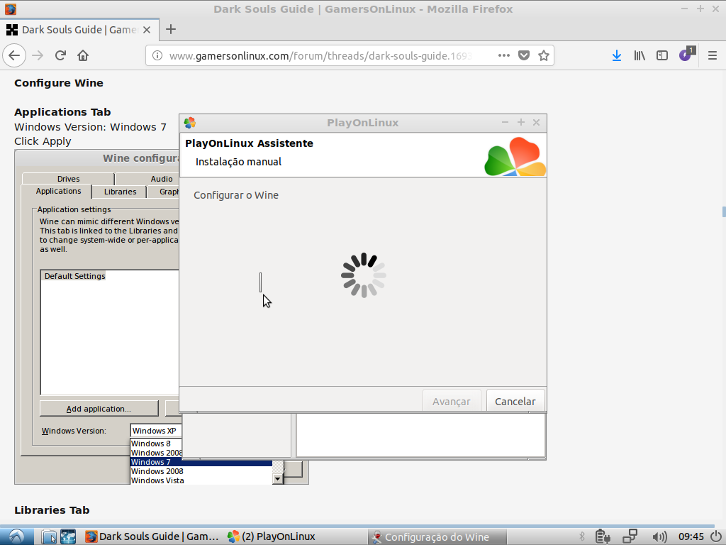Show site information for gamersonlinux.com

coord(157,55)
